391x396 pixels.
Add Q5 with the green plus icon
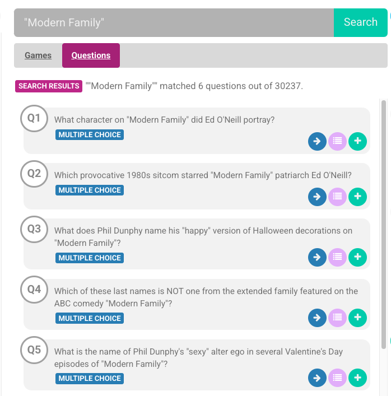click(x=357, y=378)
